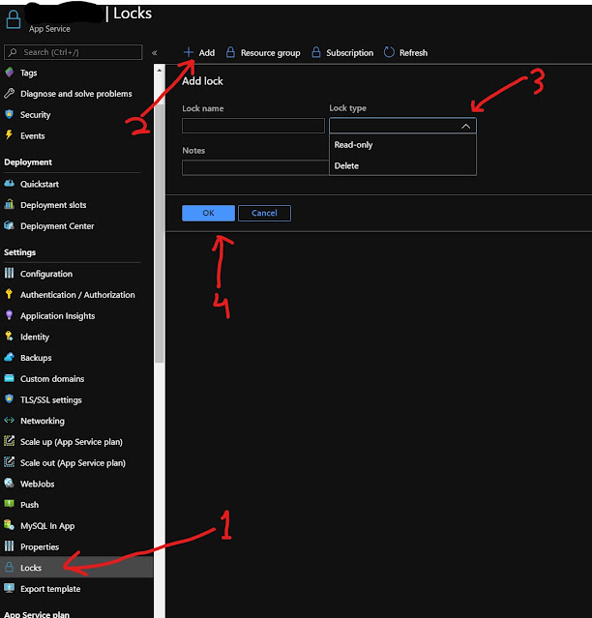Click the Scale out plan icon

point(9,462)
